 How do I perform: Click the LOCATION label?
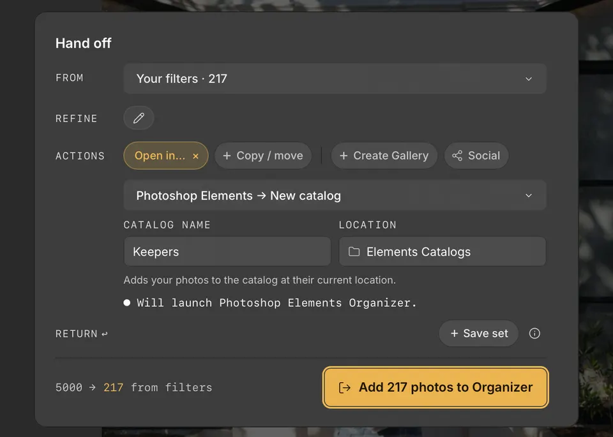(368, 225)
